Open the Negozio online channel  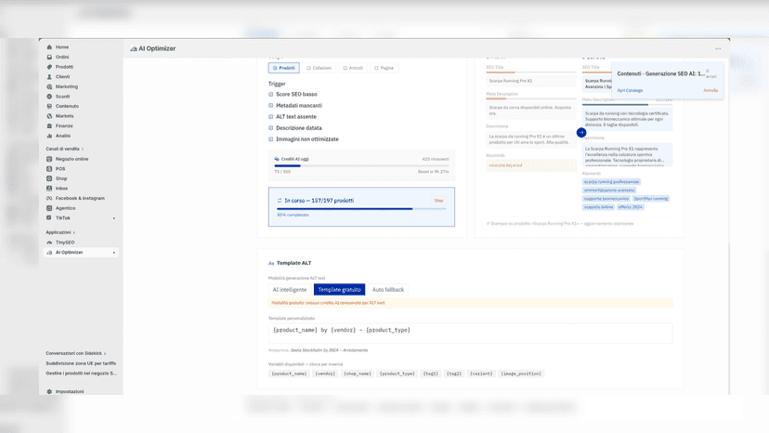(x=72, y=159)
